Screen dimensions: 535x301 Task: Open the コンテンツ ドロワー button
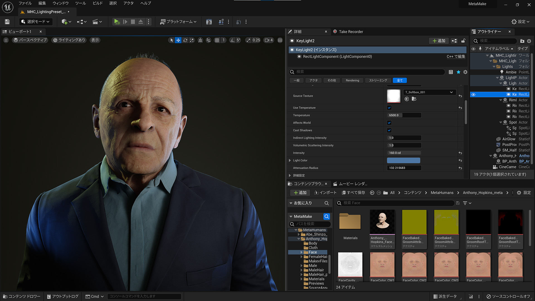point(22,296)
